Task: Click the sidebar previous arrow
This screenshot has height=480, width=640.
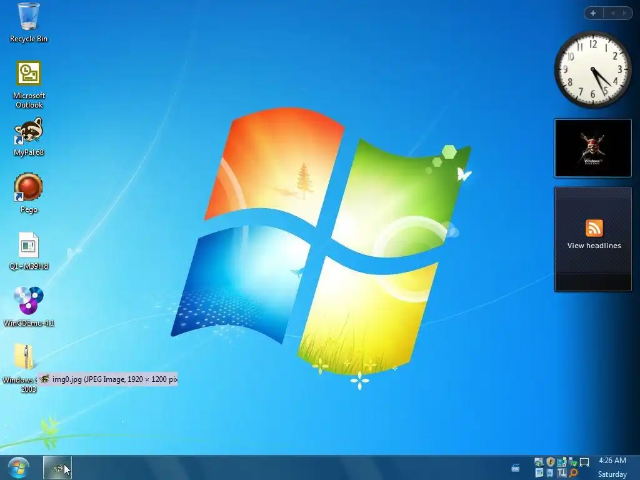Action: [x=612, y=13]
